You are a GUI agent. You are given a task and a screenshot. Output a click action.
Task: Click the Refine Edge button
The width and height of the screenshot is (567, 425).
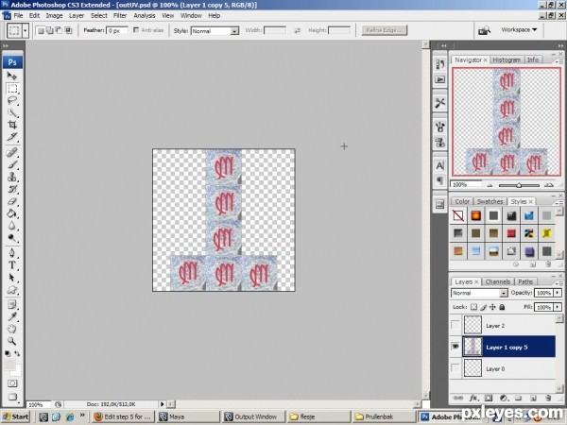(x=385, y=30)
